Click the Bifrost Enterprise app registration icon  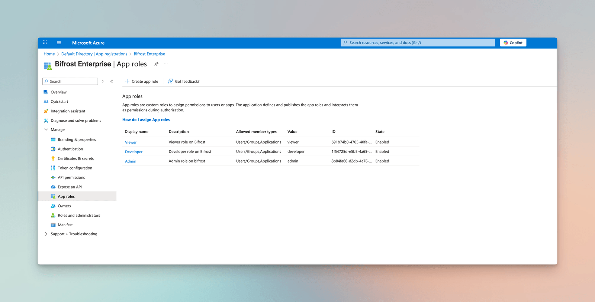[x=48, y=66]
